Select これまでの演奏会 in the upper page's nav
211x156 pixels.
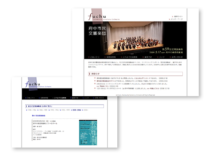[x=129, y=57]
